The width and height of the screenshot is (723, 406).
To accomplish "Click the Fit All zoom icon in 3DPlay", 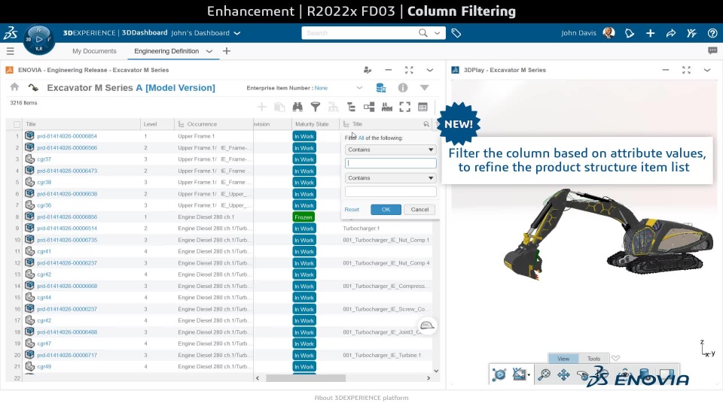I will [544, 374].
